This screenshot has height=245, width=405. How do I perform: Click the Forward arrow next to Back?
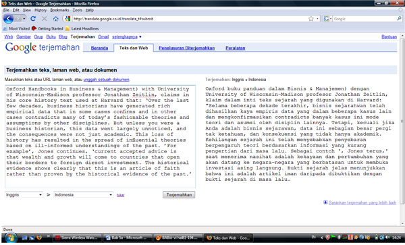click(18, 19)
